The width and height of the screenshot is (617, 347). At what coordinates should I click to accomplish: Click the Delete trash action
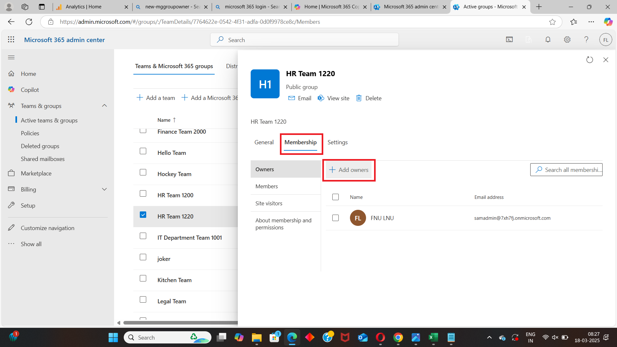point(369,98)
